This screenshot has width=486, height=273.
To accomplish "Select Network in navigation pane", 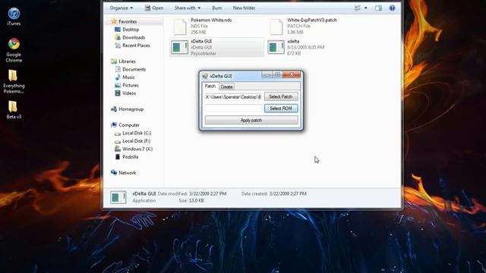I will tap(127, 173).
